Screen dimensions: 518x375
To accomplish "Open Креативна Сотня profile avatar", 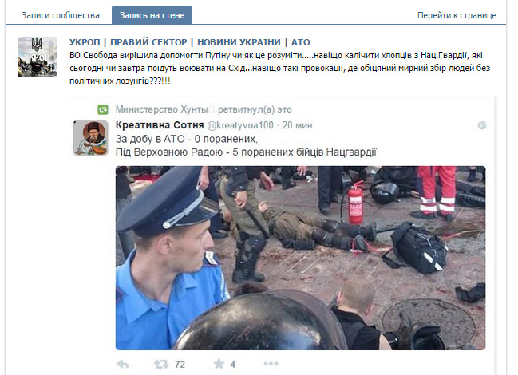I will [x=90, y=138].
